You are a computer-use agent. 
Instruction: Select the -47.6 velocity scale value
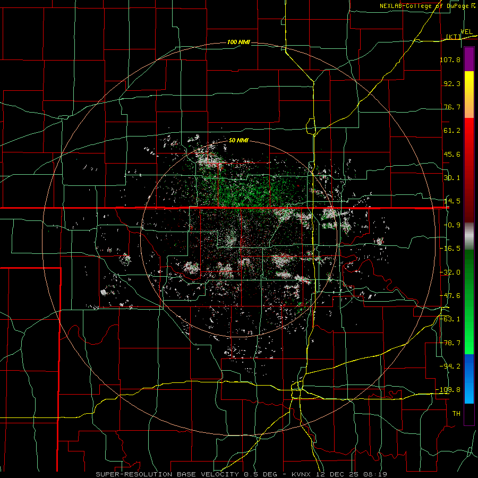(x=450, y=296)
